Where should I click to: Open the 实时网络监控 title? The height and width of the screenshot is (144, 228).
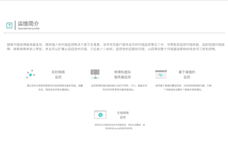(x=58, y=74)
